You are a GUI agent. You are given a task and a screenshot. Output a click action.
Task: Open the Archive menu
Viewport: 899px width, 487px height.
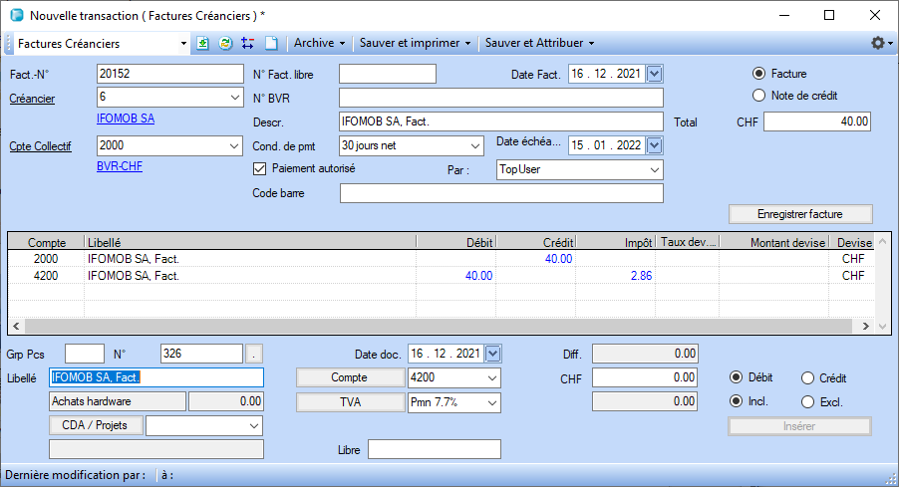click(319, 44)
